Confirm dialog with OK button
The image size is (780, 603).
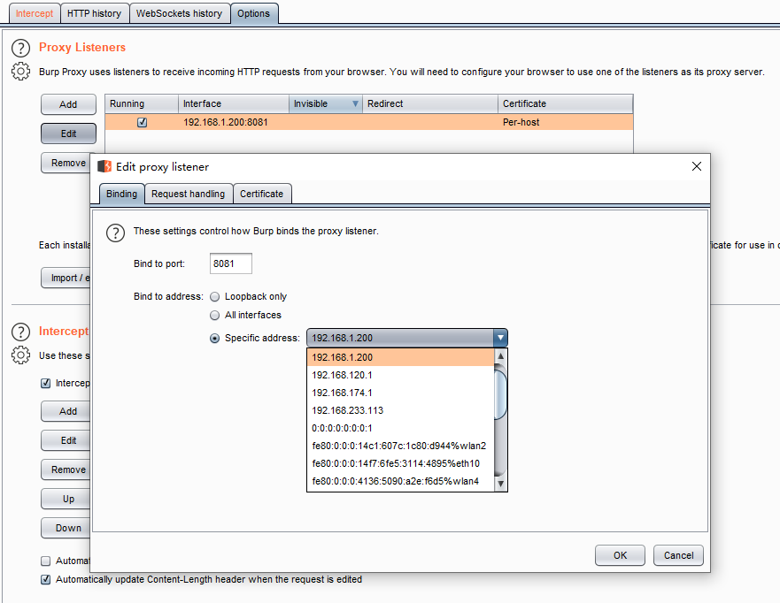click(x=620, y=555)
